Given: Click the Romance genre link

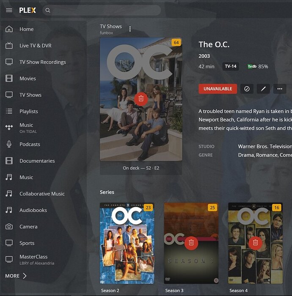Looking at the screenshot, I should pos(267,155).
